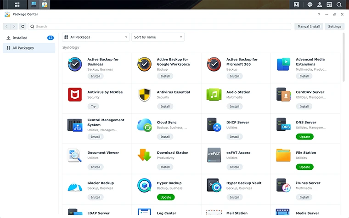Open the chat notifications icon
This screenshot has width=349, height=218.
[310, 5]
